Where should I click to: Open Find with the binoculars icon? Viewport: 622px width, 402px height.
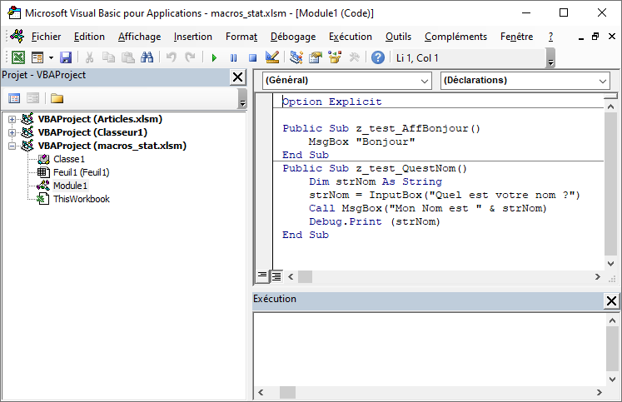(147, 58)
